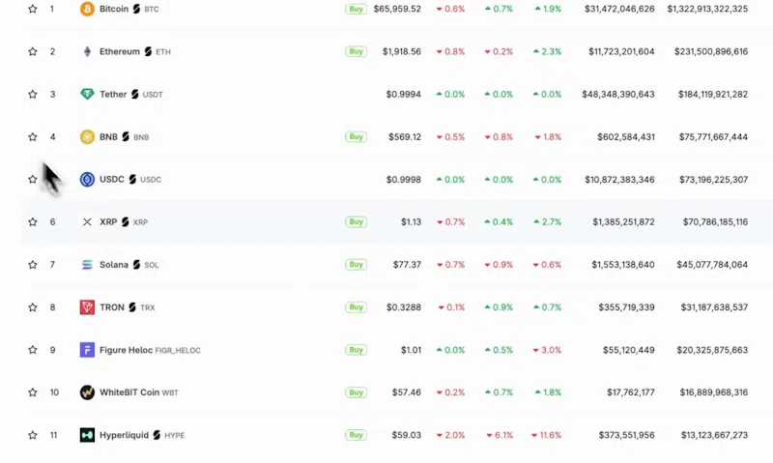This screenshot has height=463, width=773.
Task: Click the swap badge next to TRON
Action: coord(132,307)
